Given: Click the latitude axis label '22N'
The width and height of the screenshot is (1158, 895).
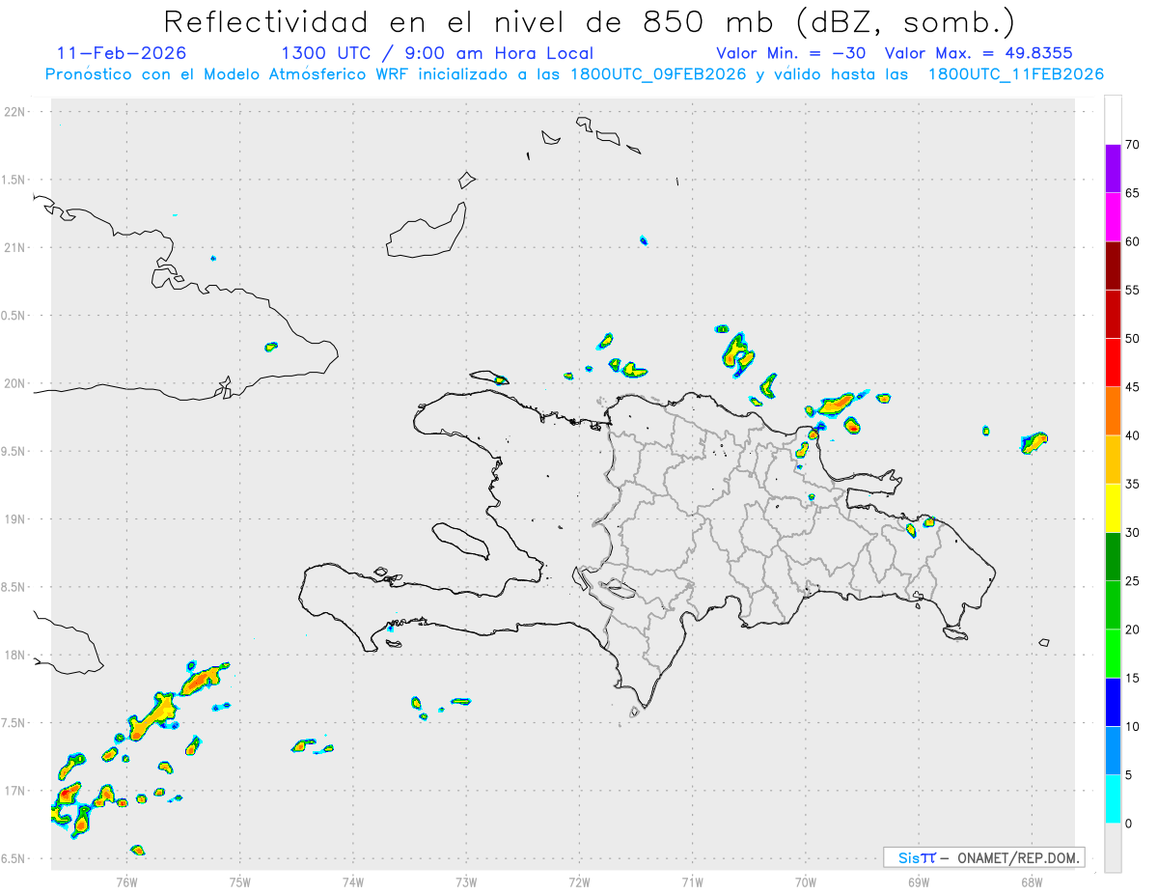Looking at the screenshot, I should 16,112.
